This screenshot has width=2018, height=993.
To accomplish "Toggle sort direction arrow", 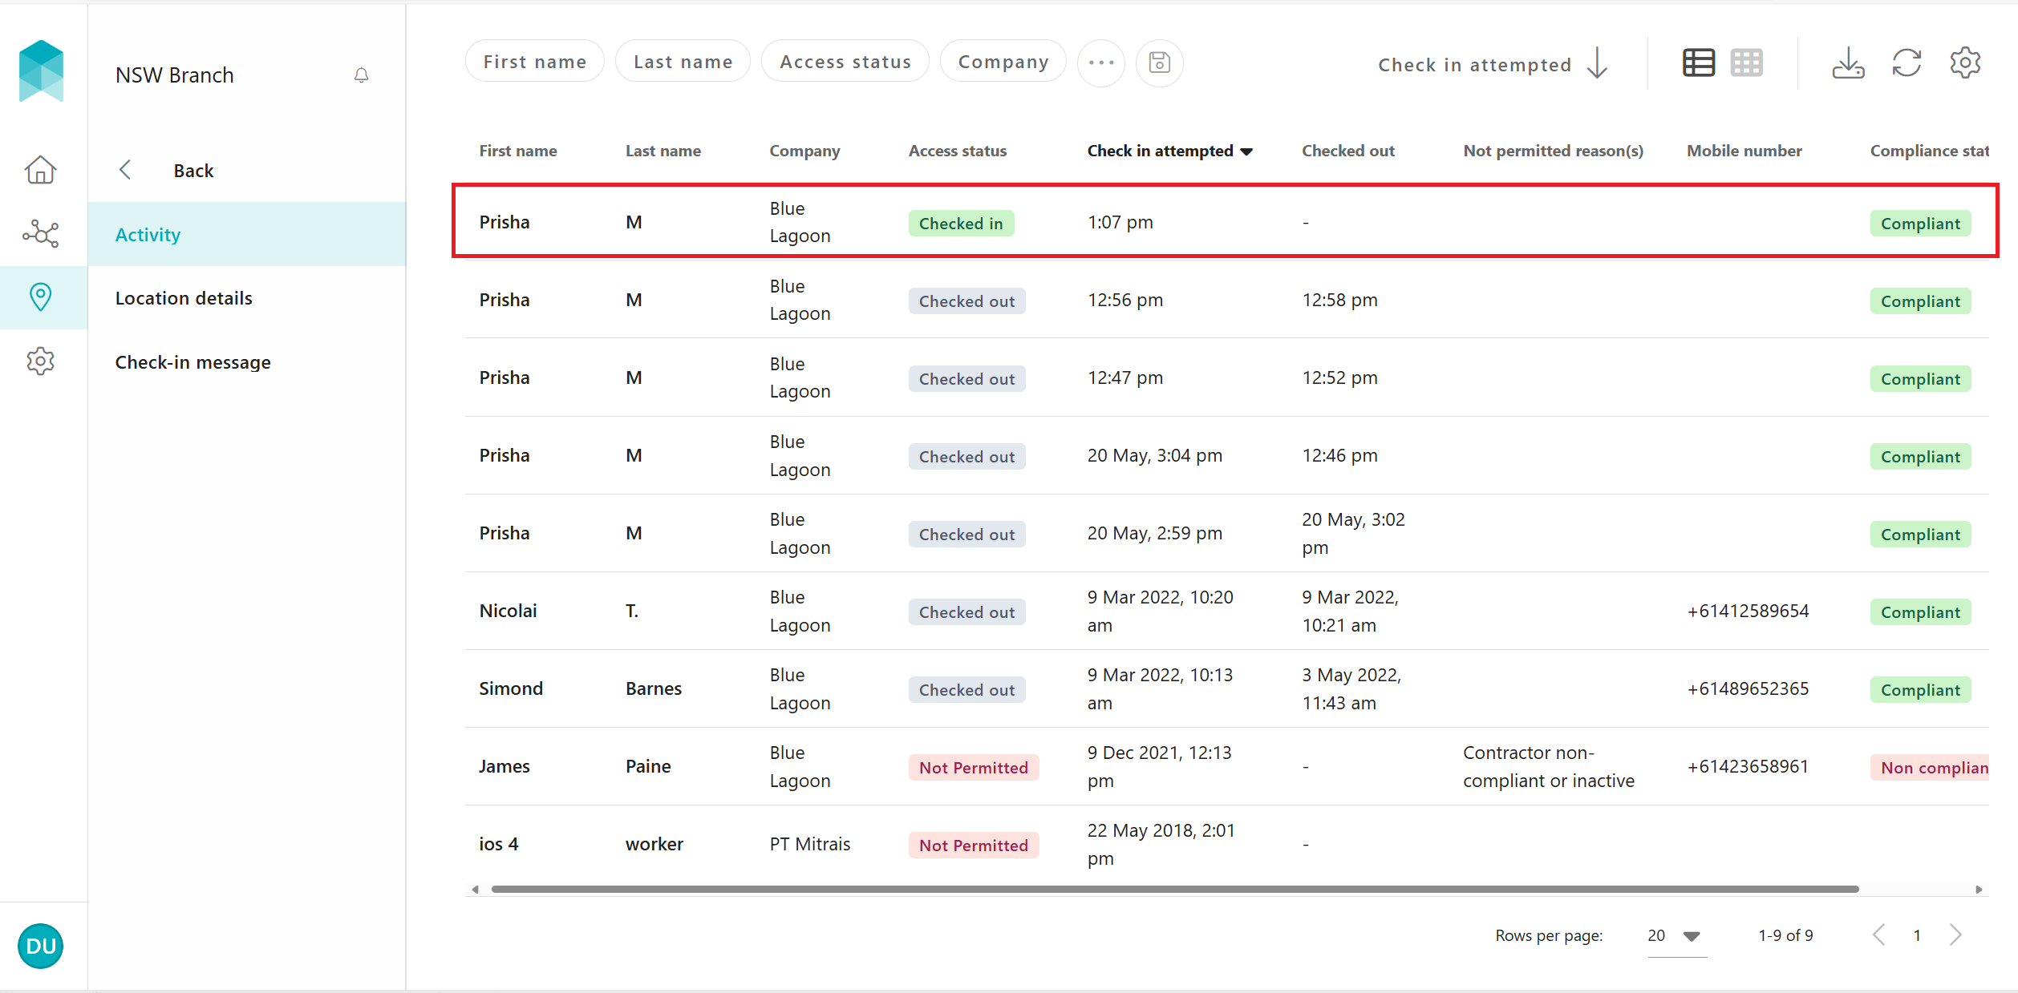I will point(1598,63).
